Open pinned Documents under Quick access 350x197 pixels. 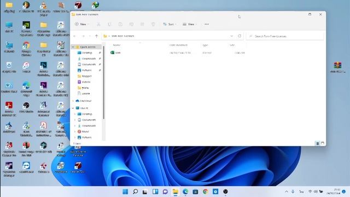coord(89,65)
